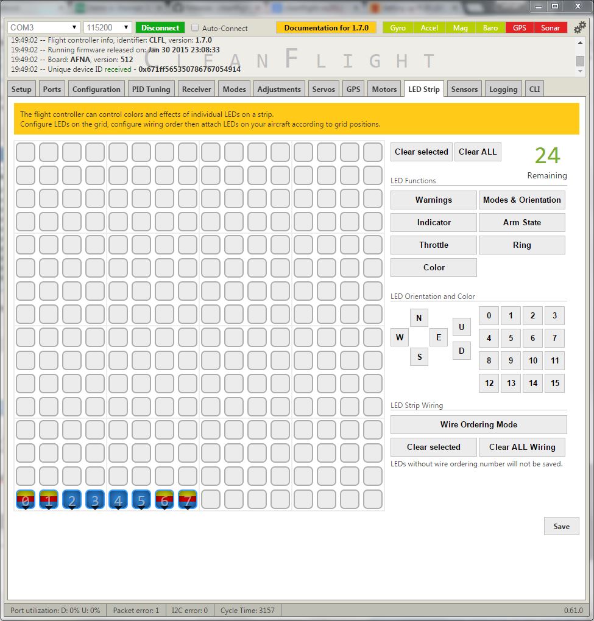This screenshot has width=594, height=621.
Task: Select LED number 7 on the grid
Action: pos(188,500)
